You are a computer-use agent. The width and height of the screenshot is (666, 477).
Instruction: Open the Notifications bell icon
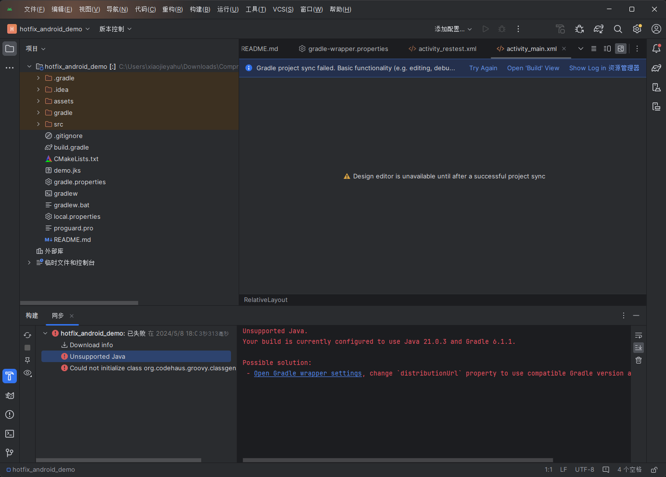656,49
